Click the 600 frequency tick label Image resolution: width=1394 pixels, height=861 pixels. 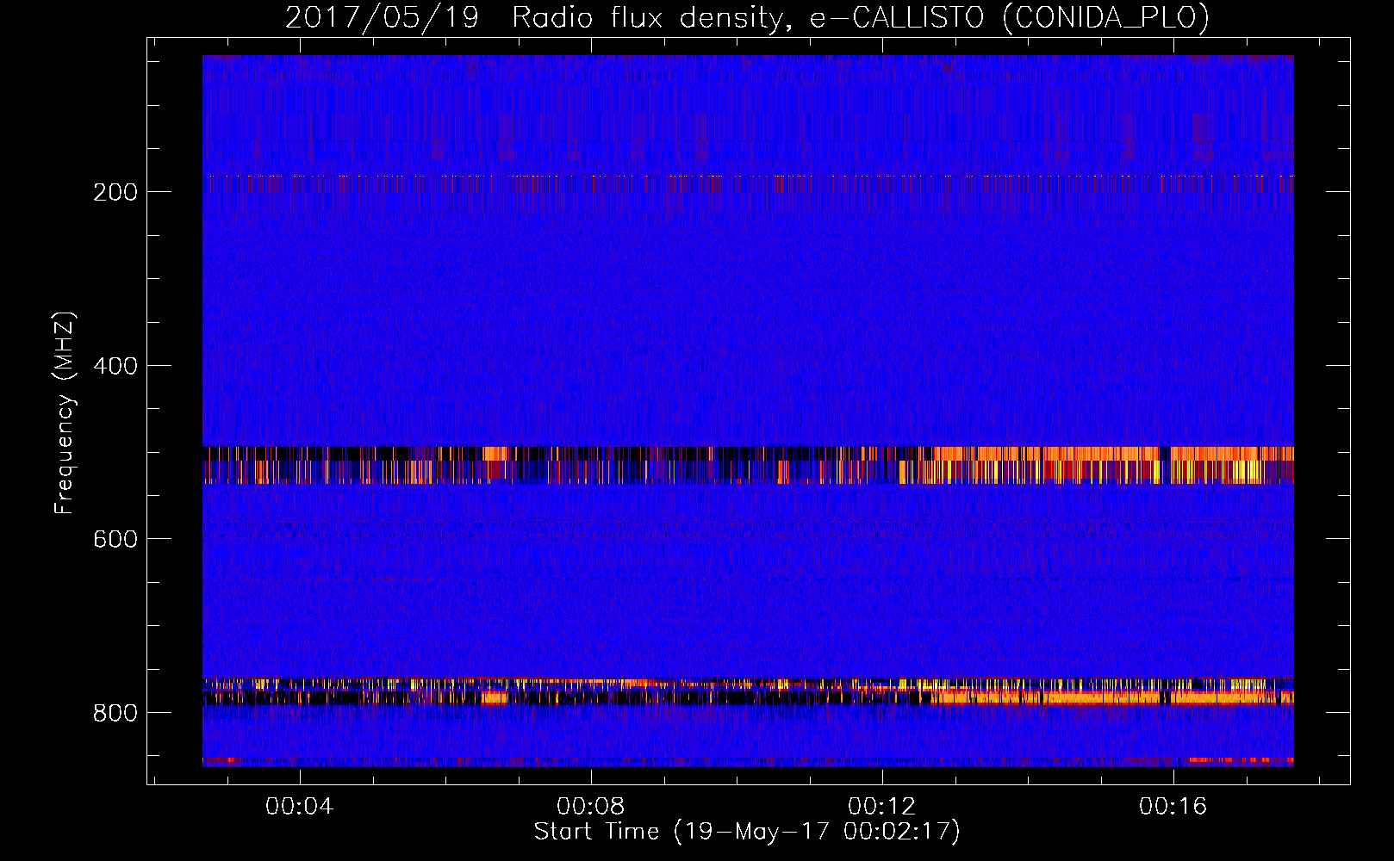115,539
